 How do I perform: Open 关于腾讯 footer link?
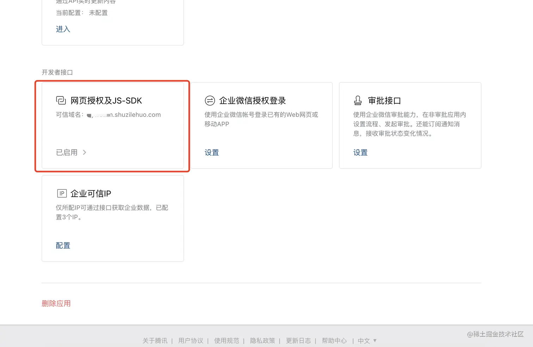point(155,341)
